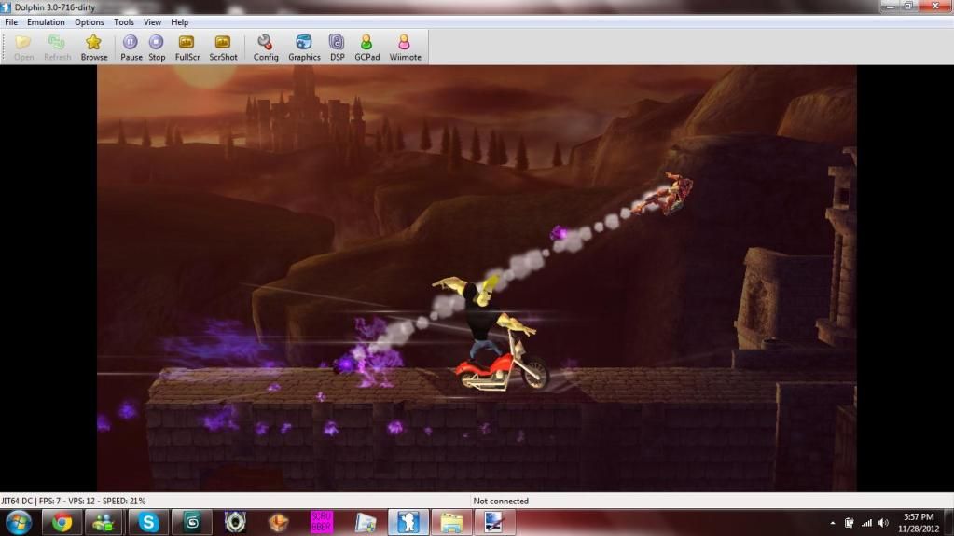
Task: Click the 'Not connected' status bar text
Action: (501, 501)
